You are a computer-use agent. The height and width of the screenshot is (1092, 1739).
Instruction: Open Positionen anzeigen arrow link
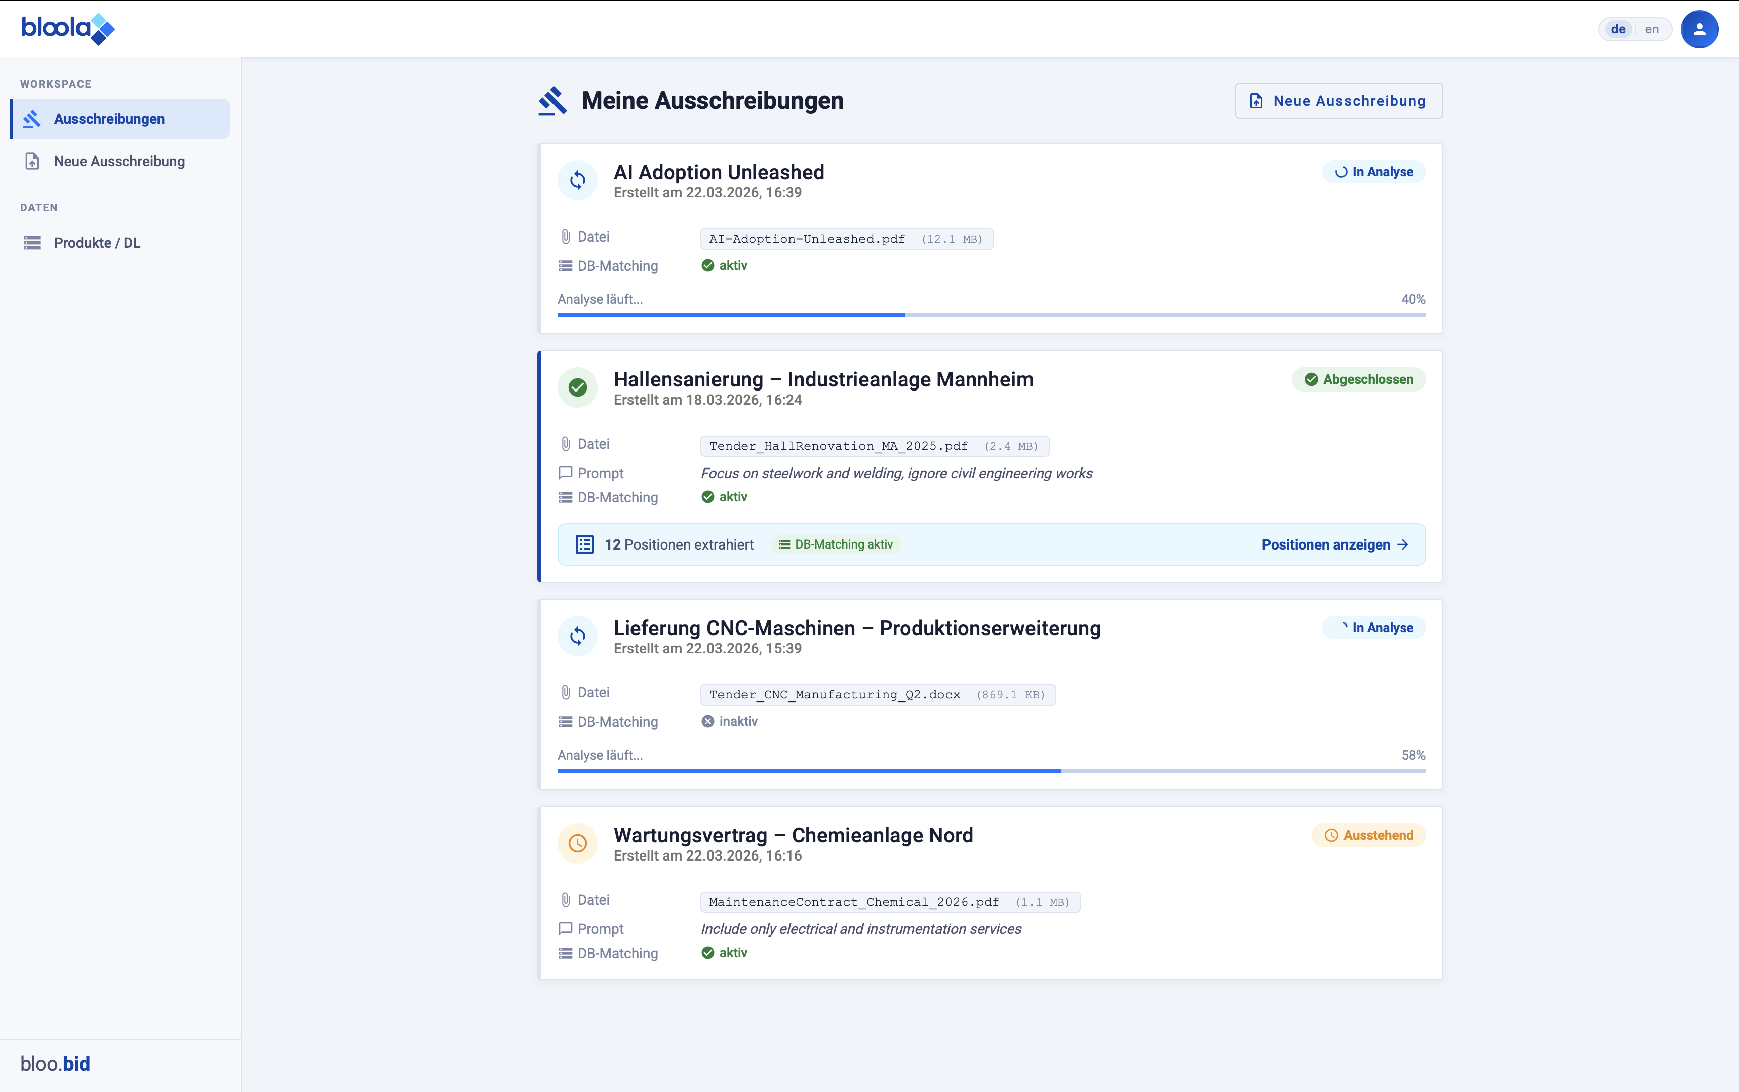tap(1334, 544)
